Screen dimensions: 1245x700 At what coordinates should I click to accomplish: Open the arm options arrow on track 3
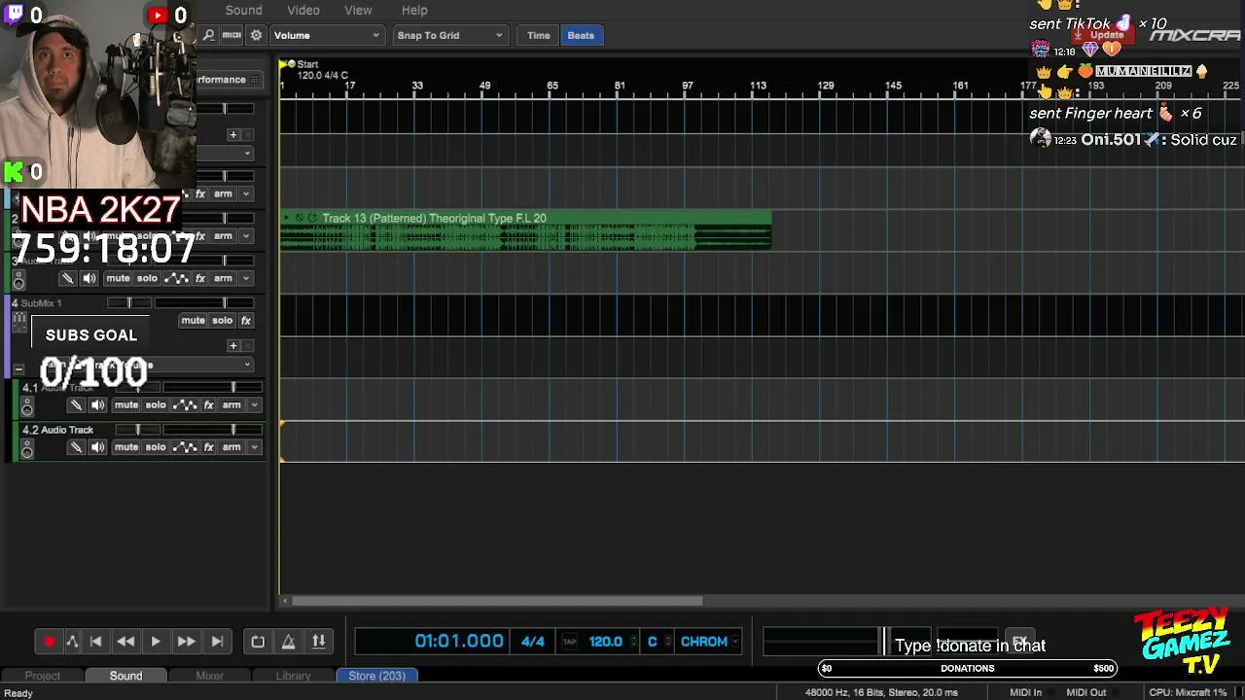[246, 278]
